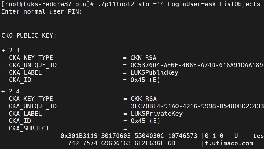Click the CKA_SUBJECT attribute name
This screenshot has height=149, width=264.
coord(29,128)
